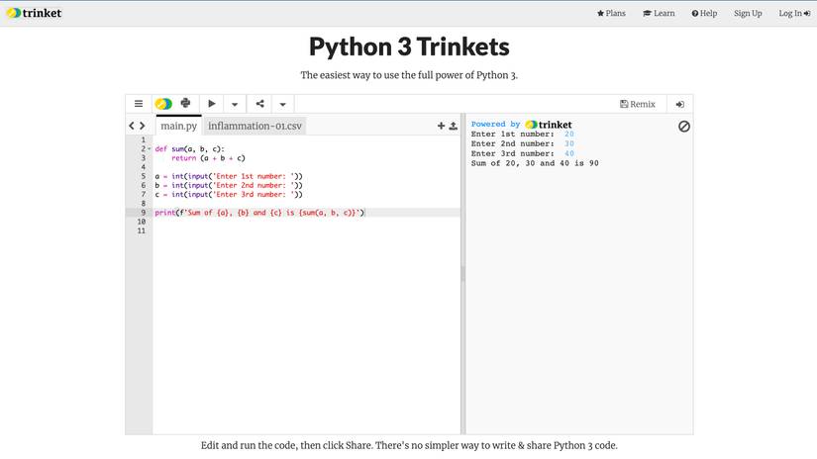Screen dimensions: 817x459
Task: Click the upload file icon
Action: point(453,127)
